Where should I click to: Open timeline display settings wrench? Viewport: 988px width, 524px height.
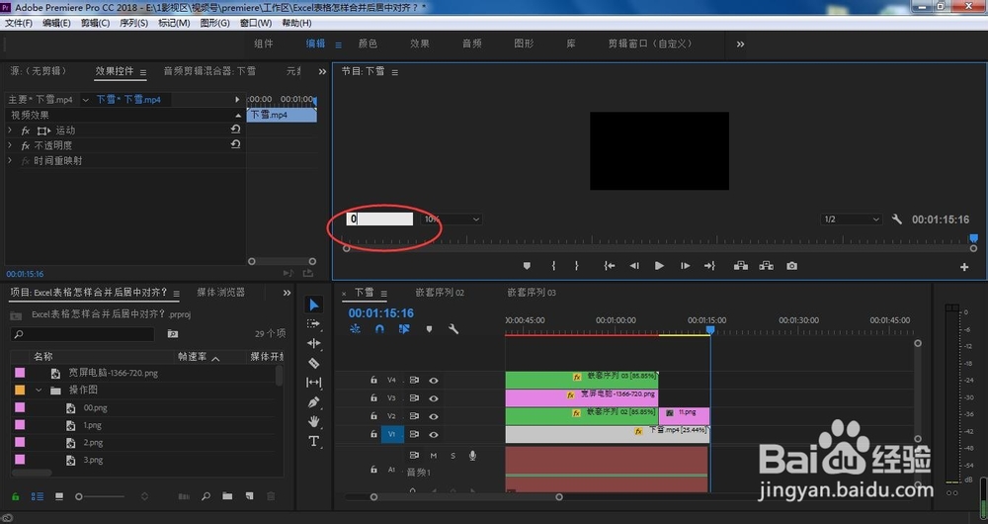[x=453, y=329]
